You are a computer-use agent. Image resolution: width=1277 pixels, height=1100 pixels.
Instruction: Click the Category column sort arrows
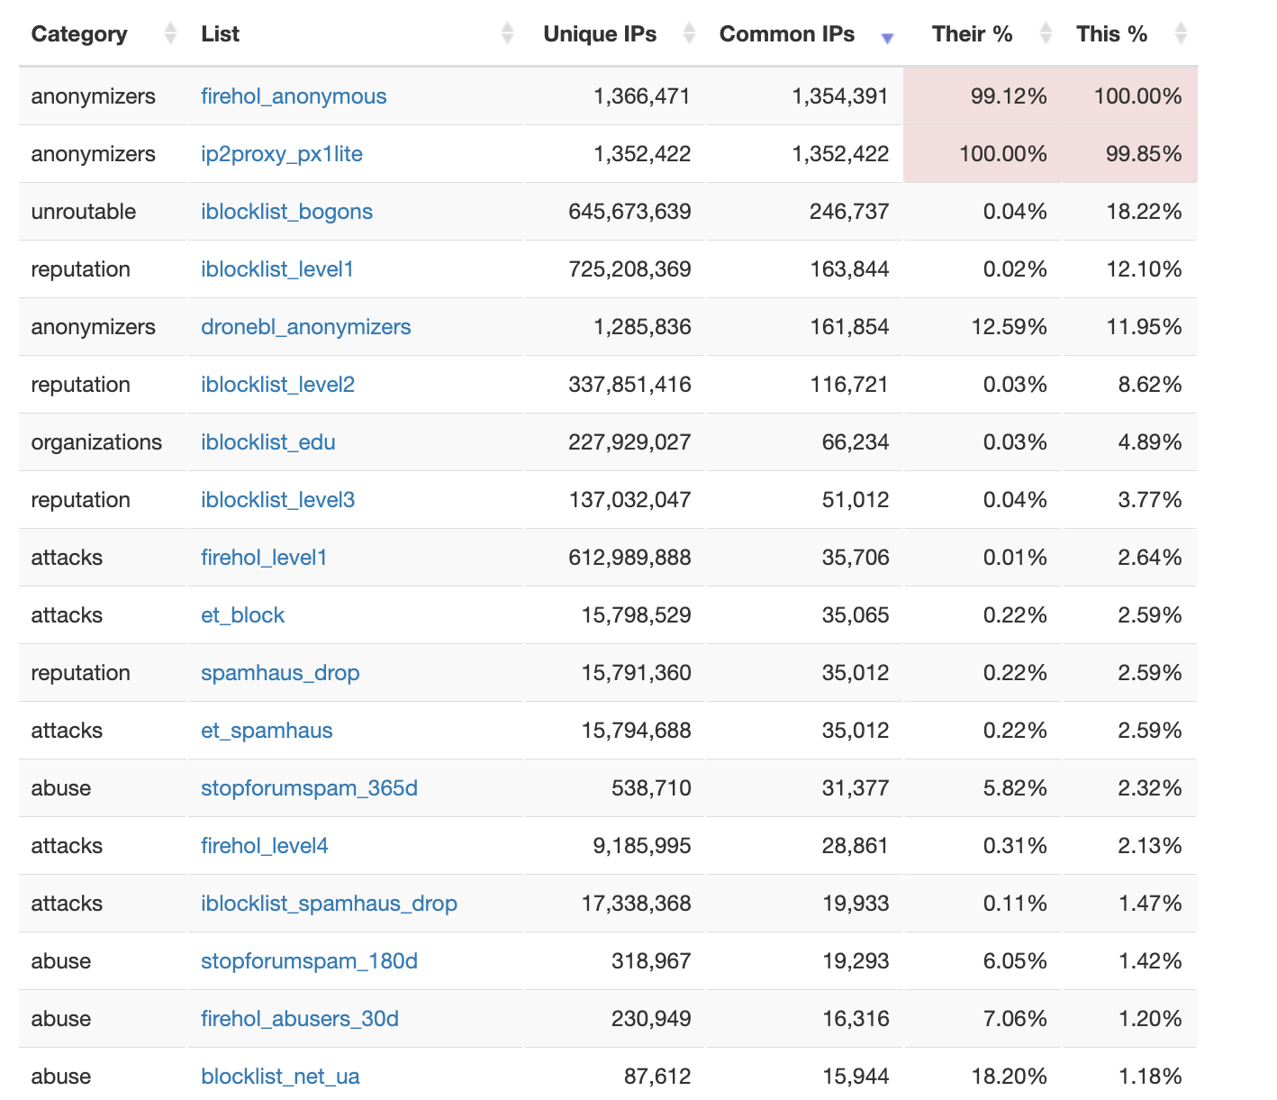pyautogui.click(x=171, y=34)
